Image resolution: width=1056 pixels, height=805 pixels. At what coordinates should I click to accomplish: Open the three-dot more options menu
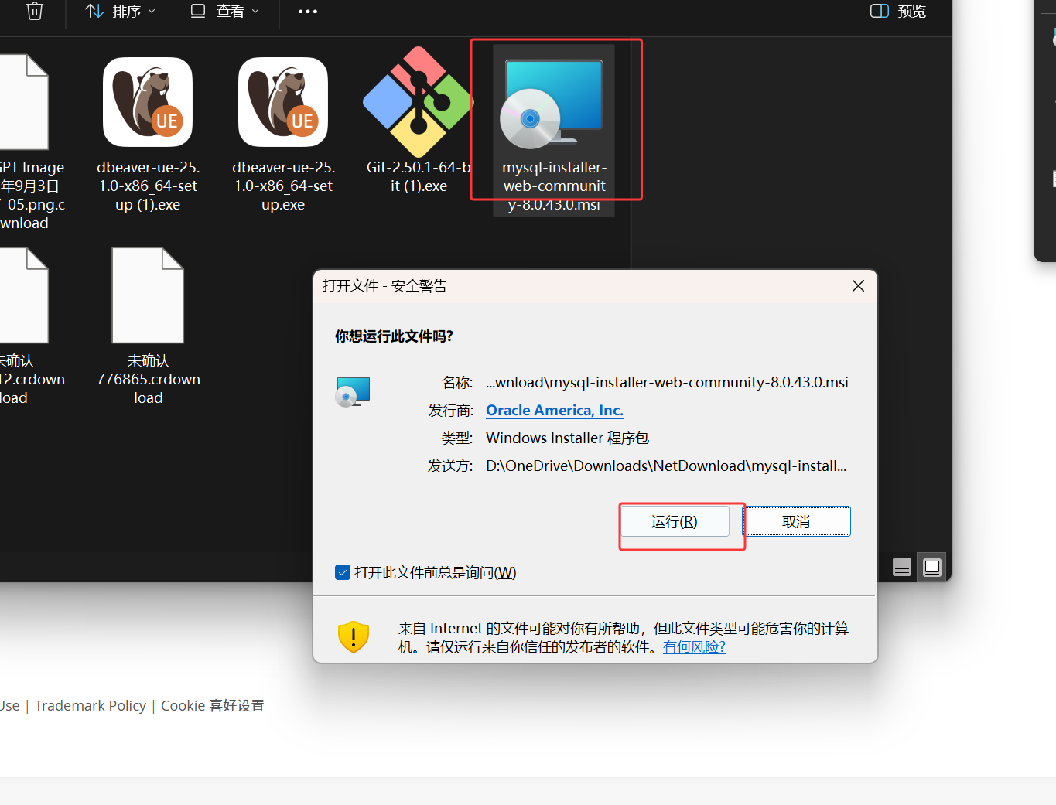308,11
